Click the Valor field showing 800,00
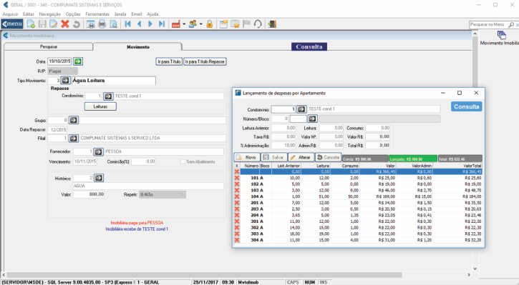The image size is (519, 285). tap(89, 194)
